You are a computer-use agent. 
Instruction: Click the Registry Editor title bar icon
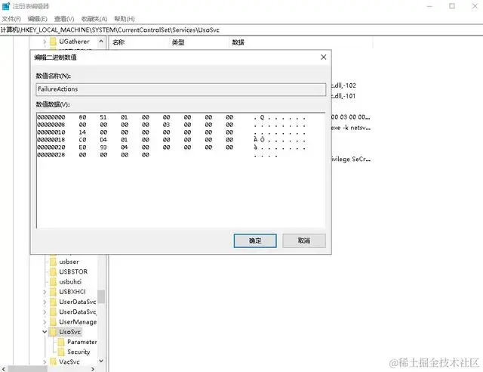click(x=6, y=6)
